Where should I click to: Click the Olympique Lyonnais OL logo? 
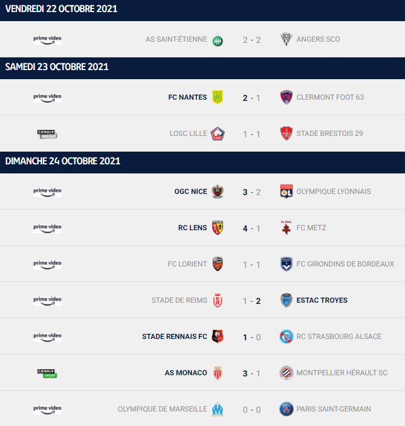point(286,192)
